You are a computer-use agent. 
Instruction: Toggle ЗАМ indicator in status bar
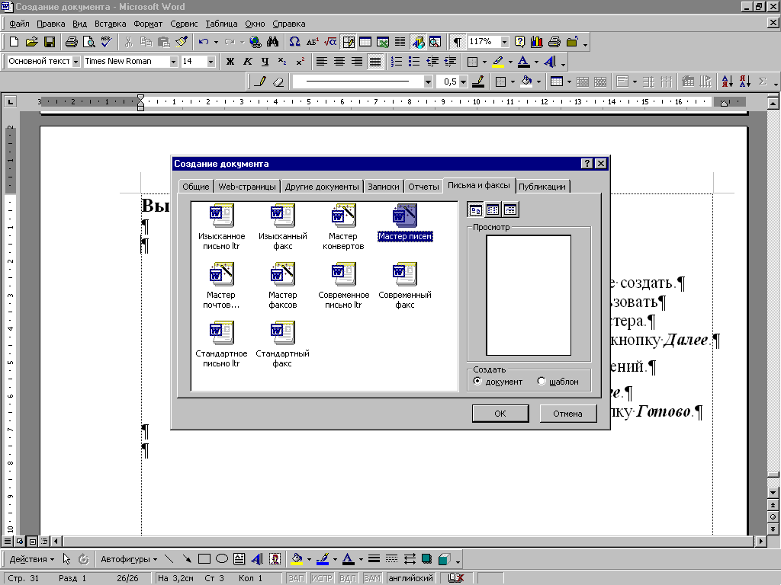(x=372, y=578)
